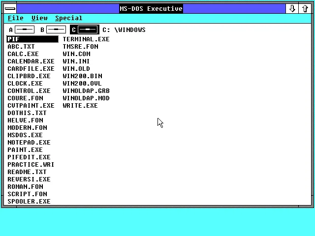Viewport: 315px width, 236px height.
Task: Open the View menu
Action: pyautogui.click(x=39, y=18)
